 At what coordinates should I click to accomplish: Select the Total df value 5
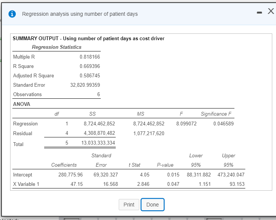pos(67,143)
